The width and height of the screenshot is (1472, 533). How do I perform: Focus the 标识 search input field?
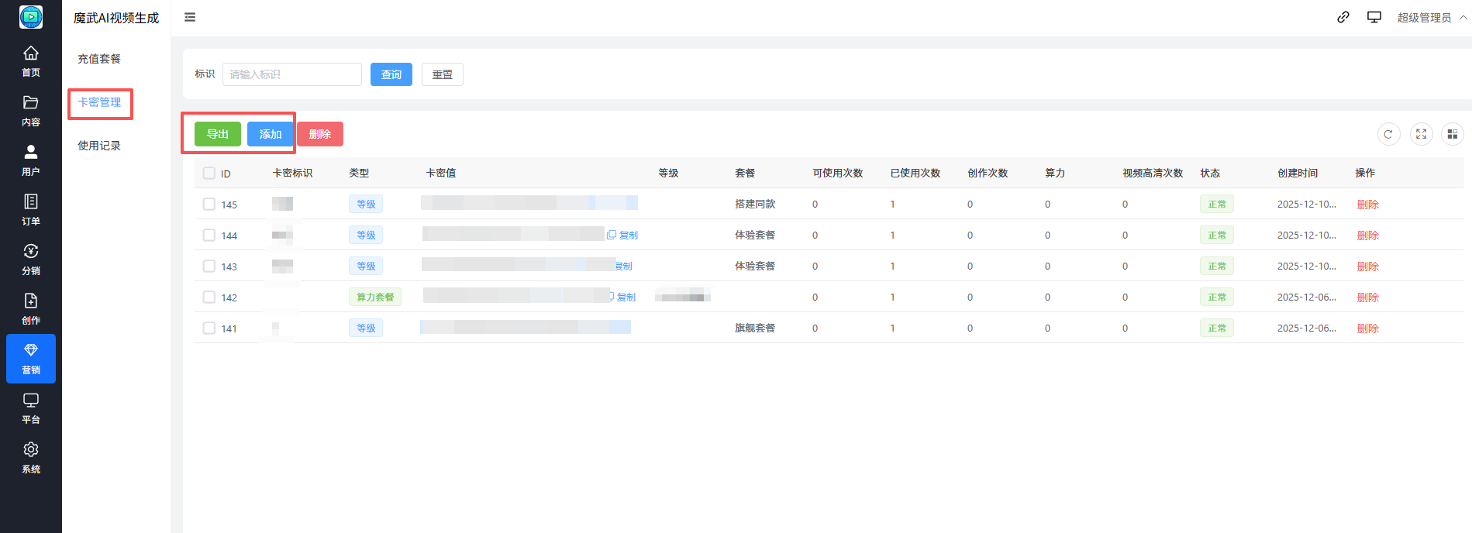click(291, 74)
